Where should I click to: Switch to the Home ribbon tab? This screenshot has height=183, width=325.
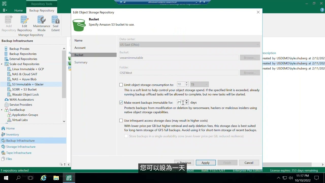(19, 10)
